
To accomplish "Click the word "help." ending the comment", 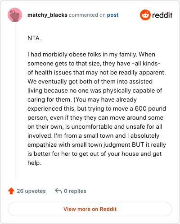I will coord(34,163).
